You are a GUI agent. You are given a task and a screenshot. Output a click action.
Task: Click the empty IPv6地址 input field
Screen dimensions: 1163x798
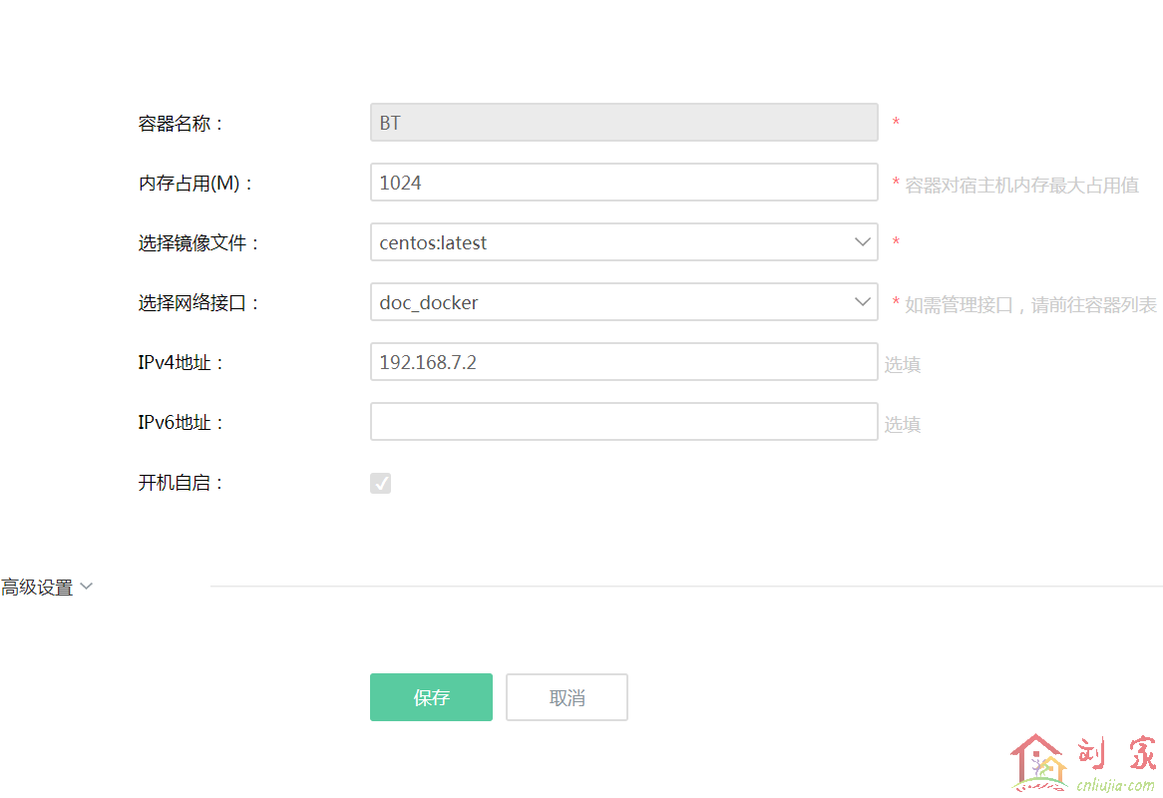[623, 422]
